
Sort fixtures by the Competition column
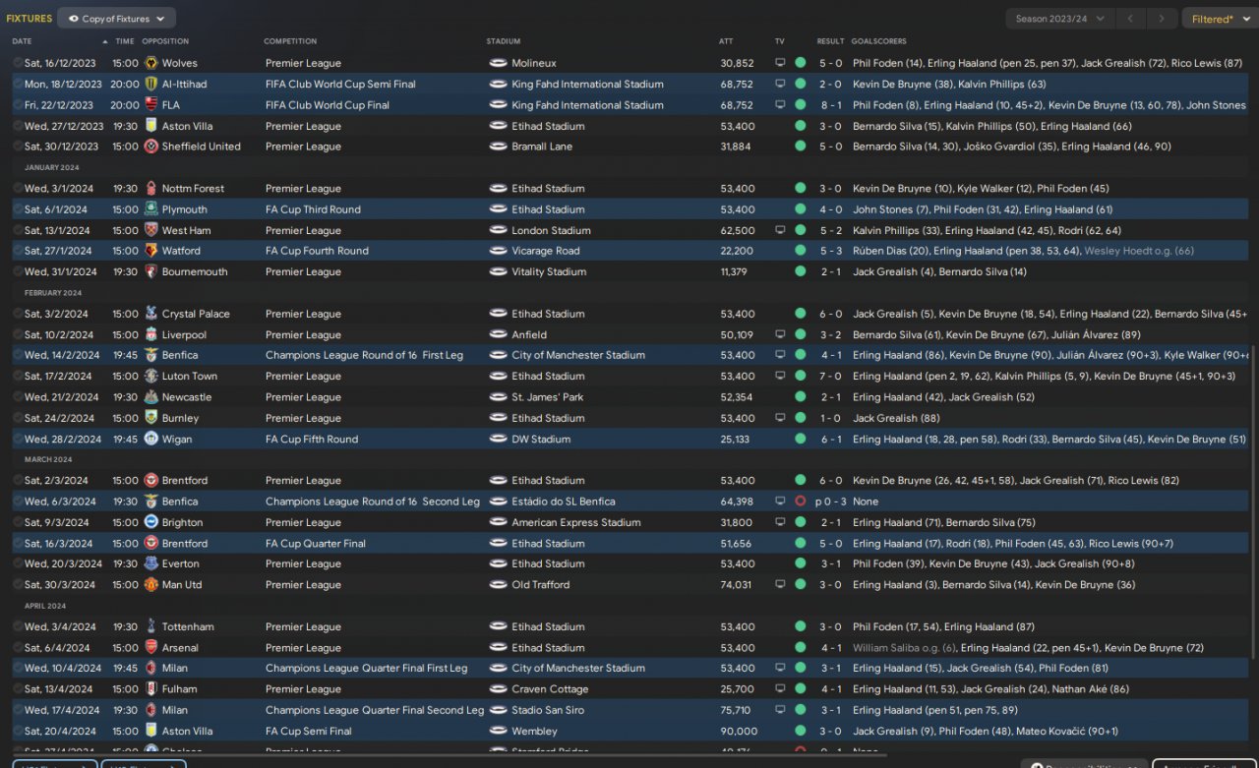290,41
